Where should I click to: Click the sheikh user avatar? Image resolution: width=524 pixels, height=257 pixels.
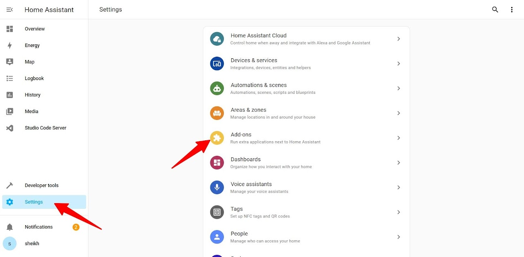[10, 244]
